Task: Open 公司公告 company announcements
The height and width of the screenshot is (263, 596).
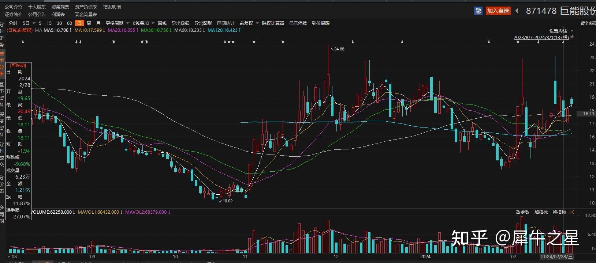Action: coord(37,15)
